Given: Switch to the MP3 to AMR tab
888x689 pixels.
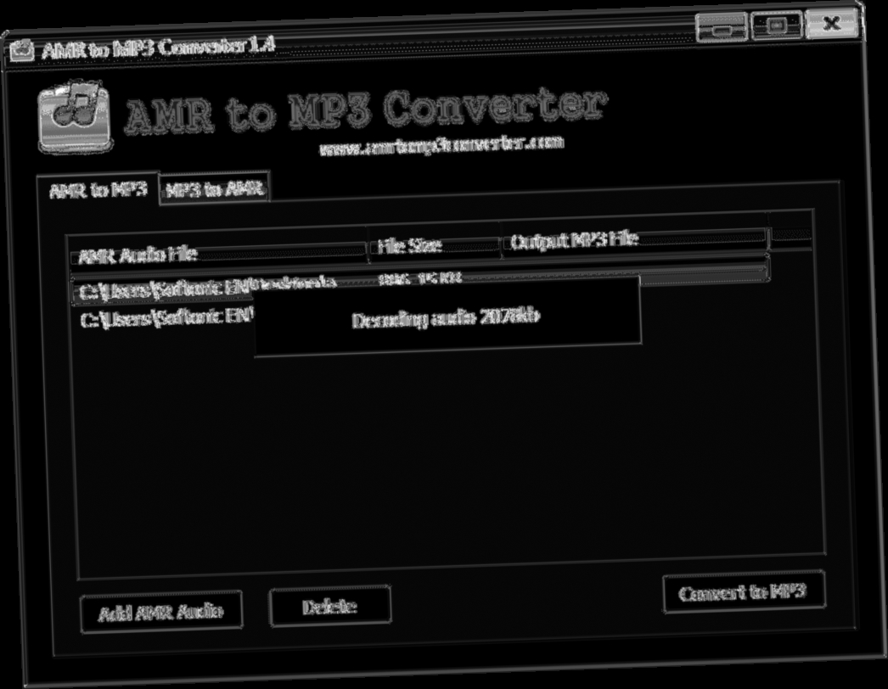Looking at the screenshot, I should 215,188.
